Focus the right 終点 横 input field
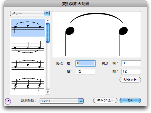Image resolution: width=151 pixels, height=113 pixels. pos(131,63)
